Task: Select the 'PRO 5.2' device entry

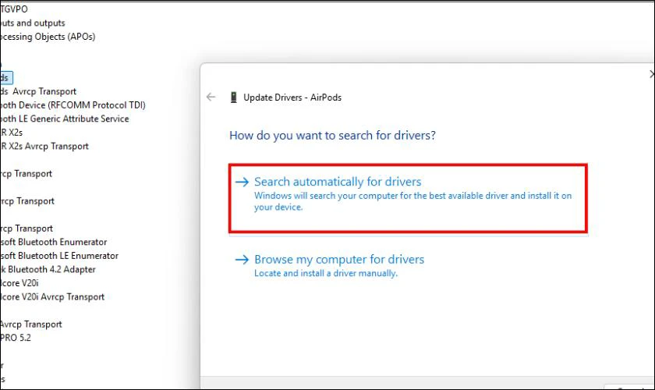Action: click(x=16, y=338)
